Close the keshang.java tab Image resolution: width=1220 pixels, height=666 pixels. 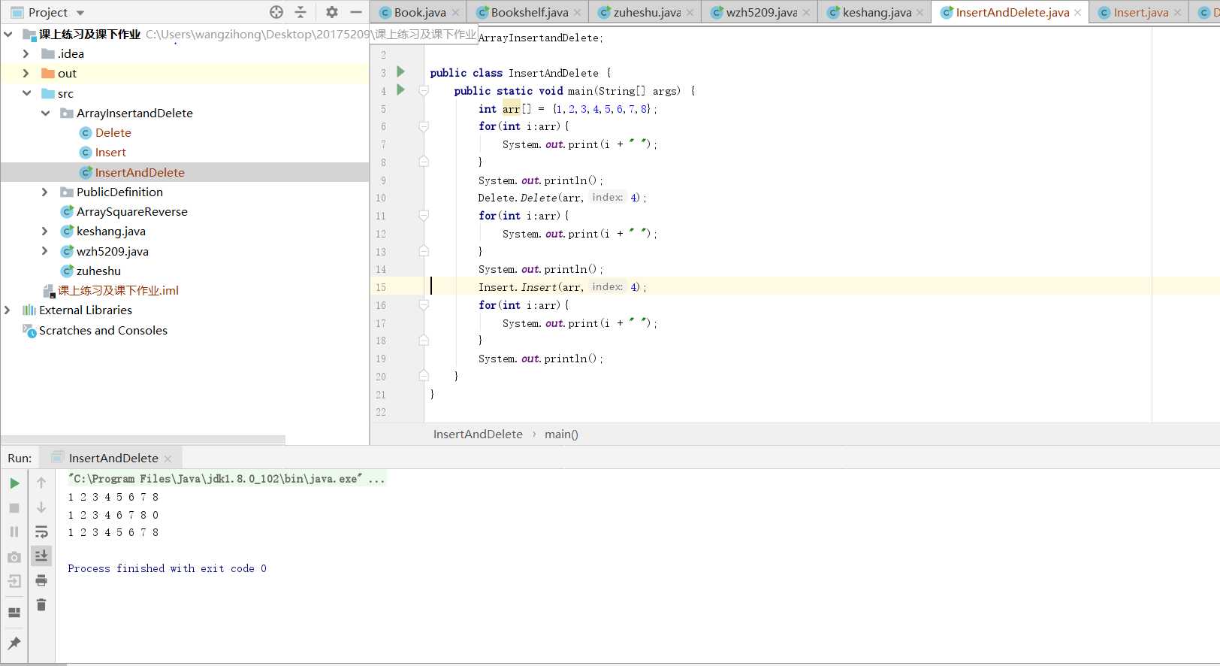click(920, 13)
